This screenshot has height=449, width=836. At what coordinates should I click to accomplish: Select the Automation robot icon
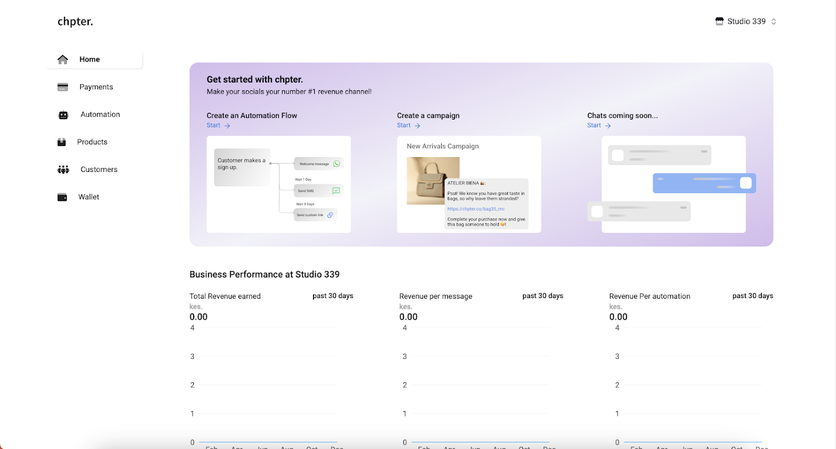(63, 114)
